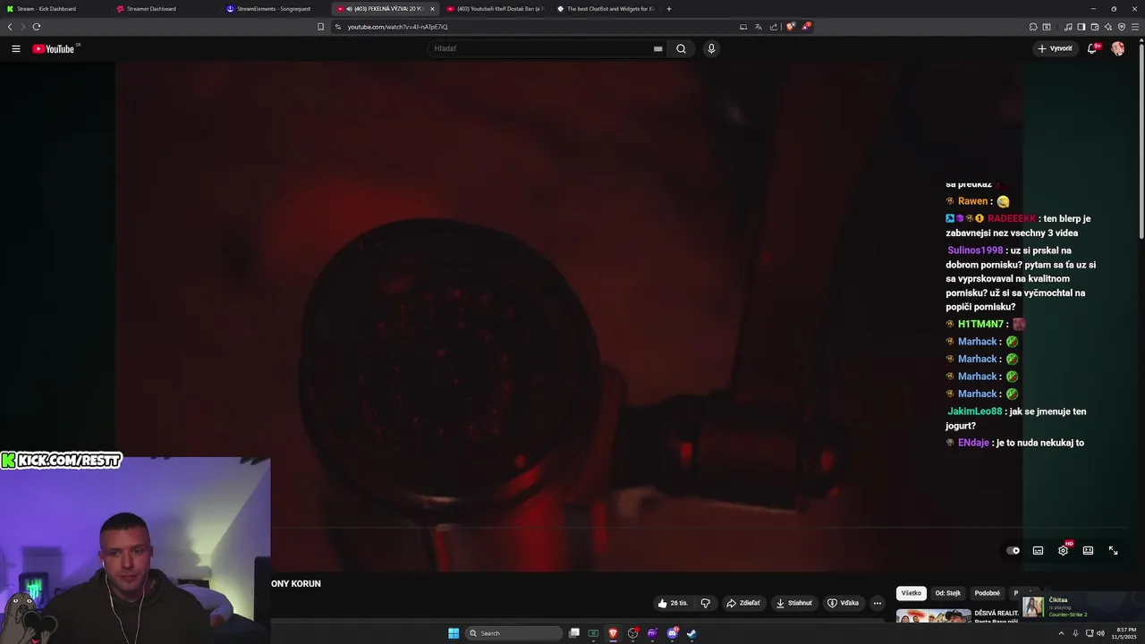Click the Zdieľať share button
This screenshot has height=644, width=1145.
tap(743, 603)
